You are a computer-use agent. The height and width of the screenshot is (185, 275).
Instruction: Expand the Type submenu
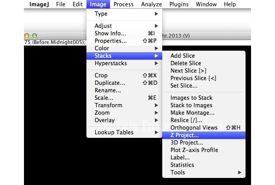click(124, 14)
